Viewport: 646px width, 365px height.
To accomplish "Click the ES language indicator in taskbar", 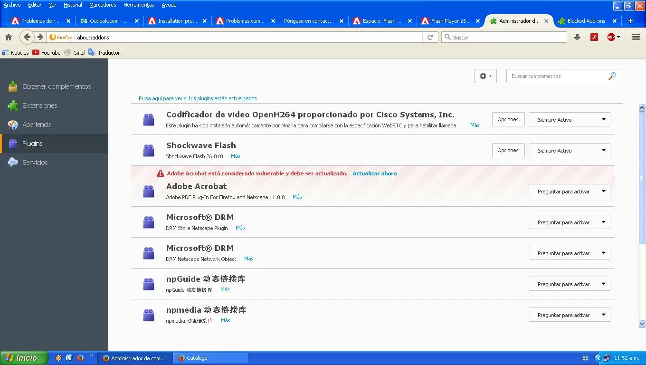I will pos(585,358).
